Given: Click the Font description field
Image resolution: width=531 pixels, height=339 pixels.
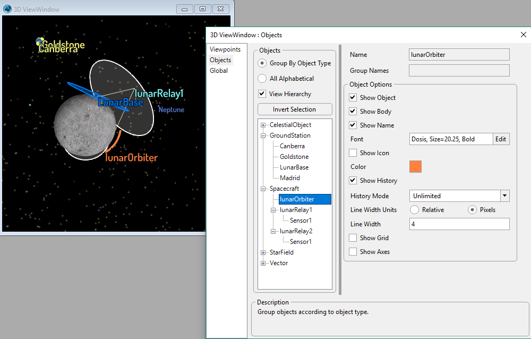Looking at the screenshot, I should click(x=451, y=139).
